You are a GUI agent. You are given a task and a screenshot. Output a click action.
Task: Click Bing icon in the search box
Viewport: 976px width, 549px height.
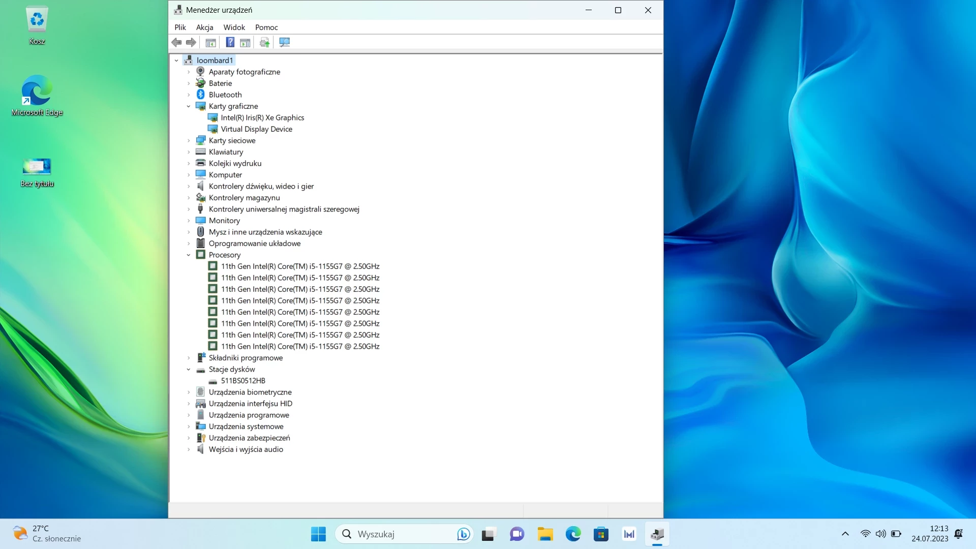click(463, 534)
